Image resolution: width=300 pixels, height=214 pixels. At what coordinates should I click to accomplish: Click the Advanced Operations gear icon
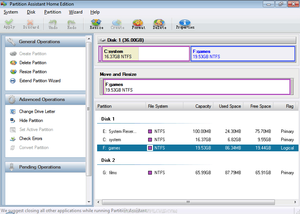click(12, 99)
